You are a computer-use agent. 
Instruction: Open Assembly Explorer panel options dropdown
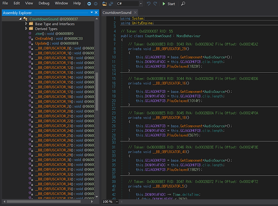coord(92,12)
